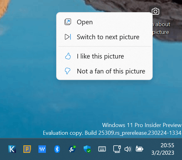182x160 pixels.
Task: Click the satellite tray icon with green check
Action: click(72, 149)
